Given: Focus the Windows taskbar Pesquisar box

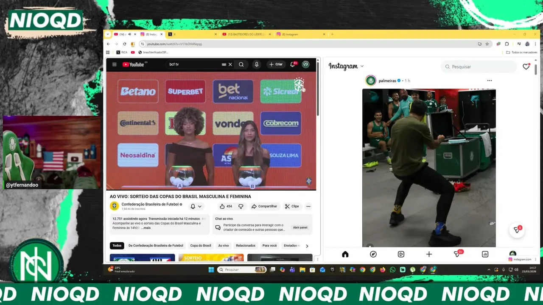Looking at the screenshot, I should point(242,269).
